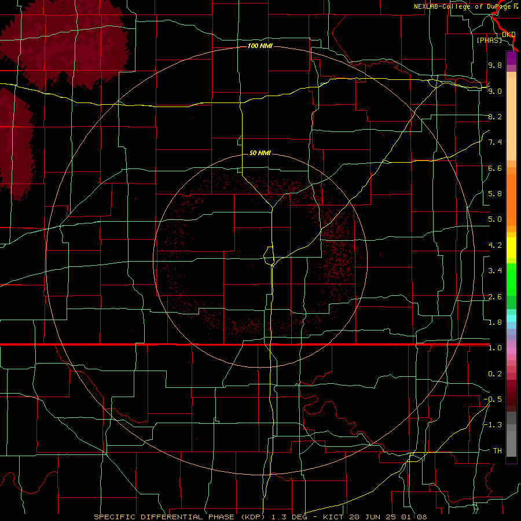Click the '-0.5' value on the color scale

pos(493,399)
